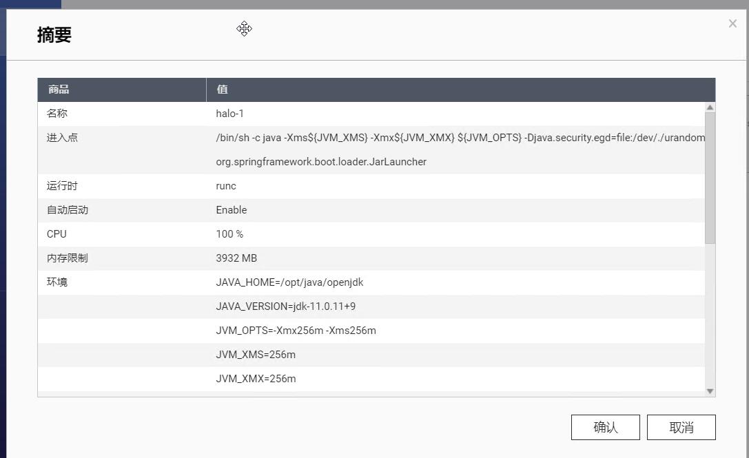Viewport: 749px width, 458px height.
Task: Click the move handle icon near the title
Action: point(244,29)
